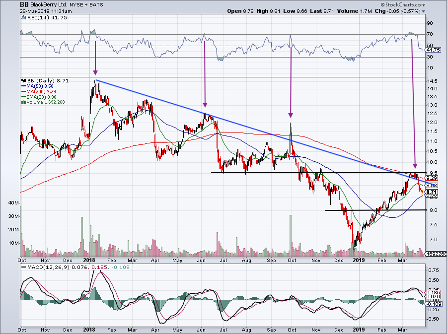Click the MA(200) 9.29 legend text

coord(41,91)
